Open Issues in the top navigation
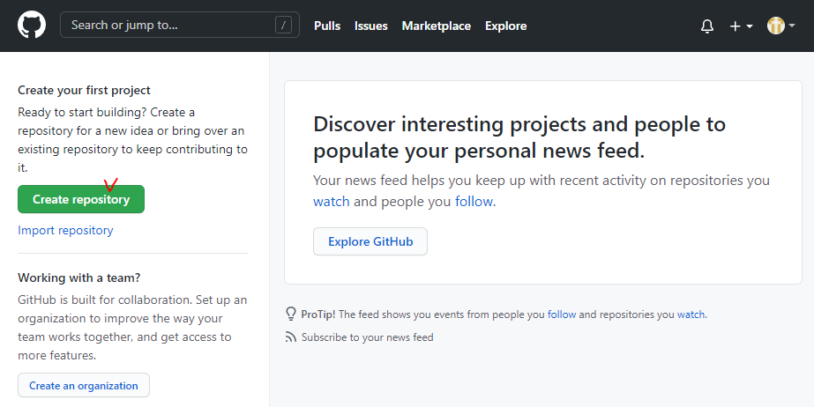 pos(370,26)
